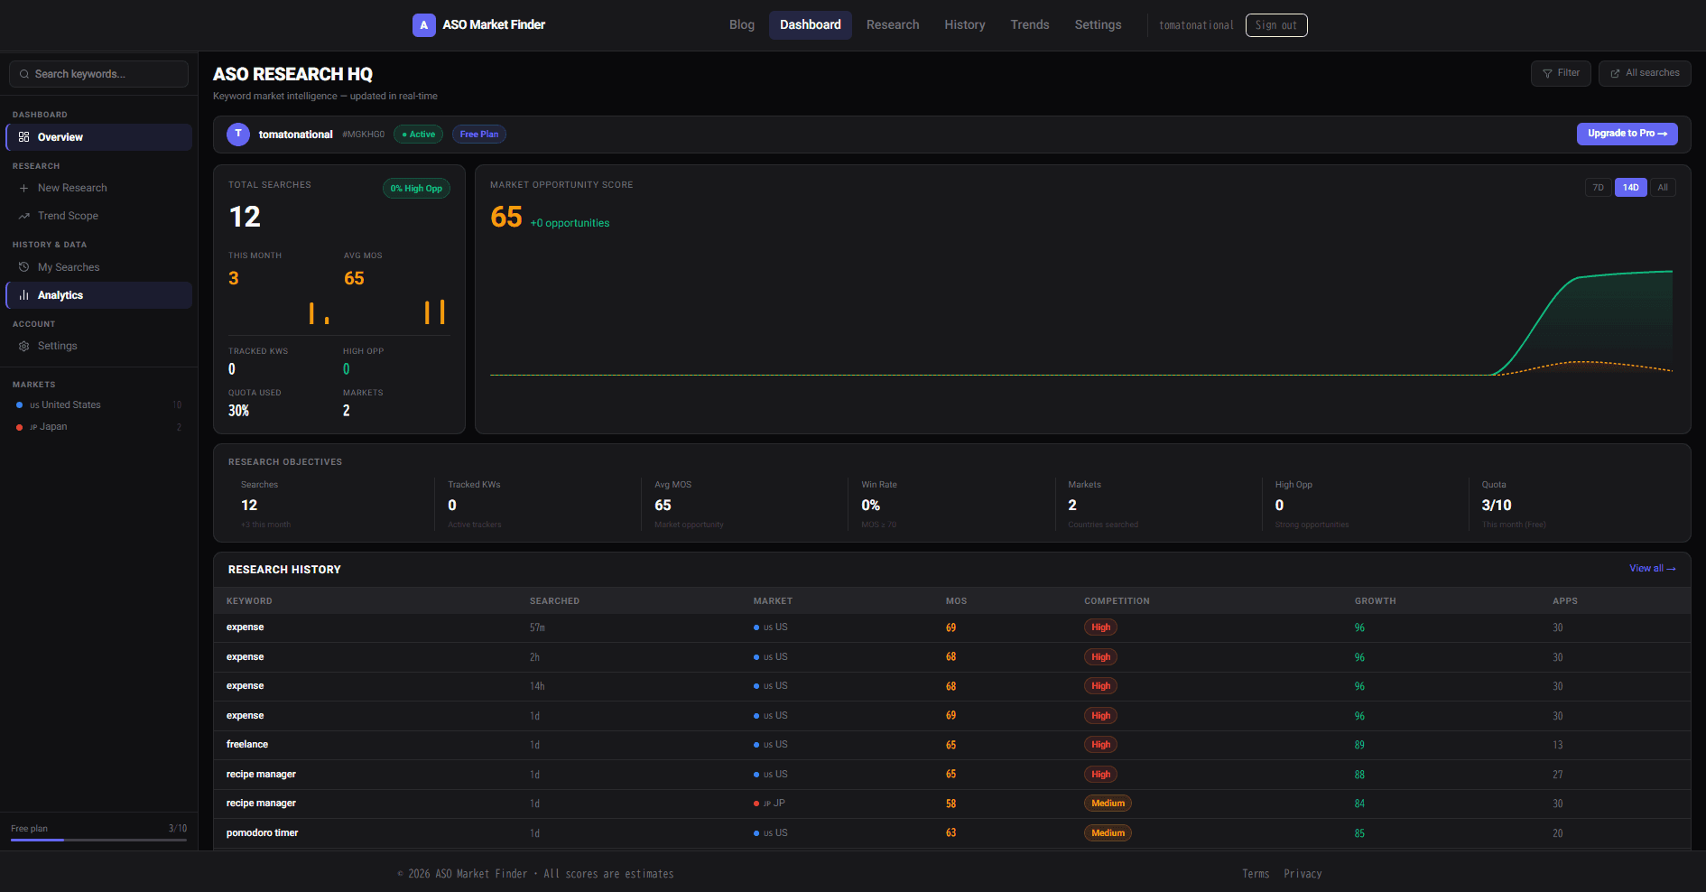Click the High badge in freelance row
1706x892 pixels.
[x=1100, y=745]
